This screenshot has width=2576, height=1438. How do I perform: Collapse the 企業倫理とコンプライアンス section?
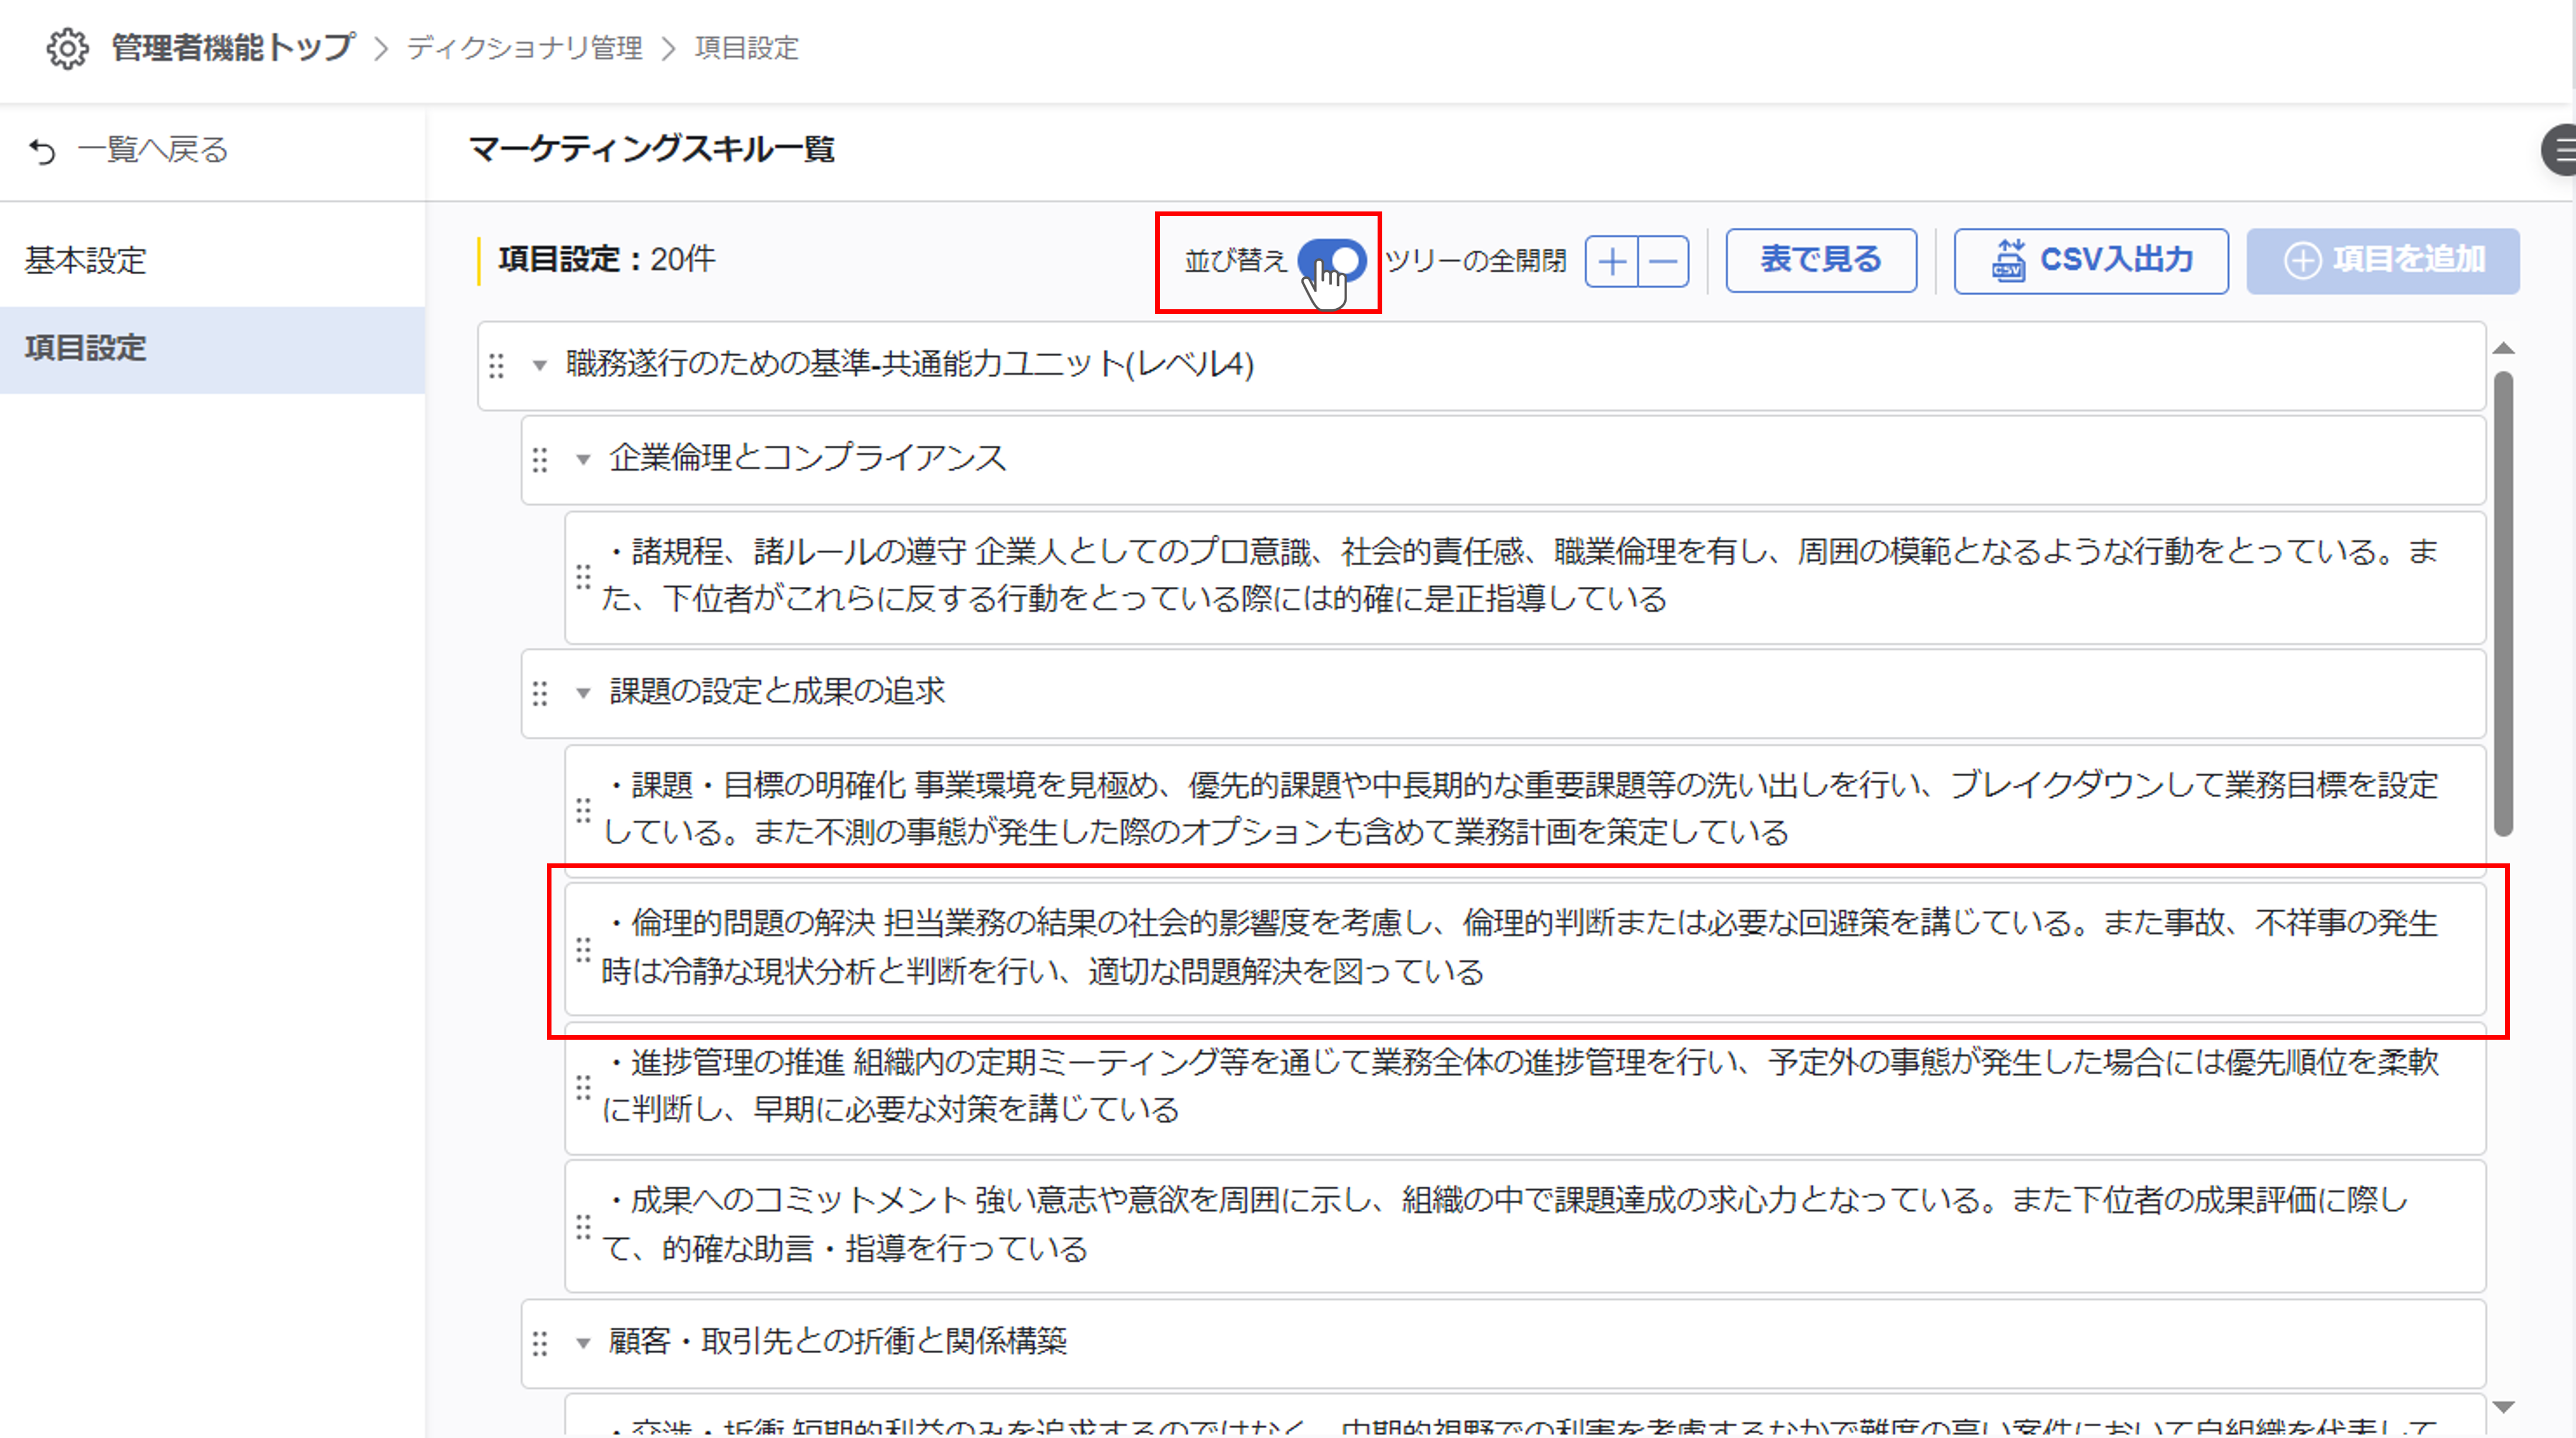point(583,459)
